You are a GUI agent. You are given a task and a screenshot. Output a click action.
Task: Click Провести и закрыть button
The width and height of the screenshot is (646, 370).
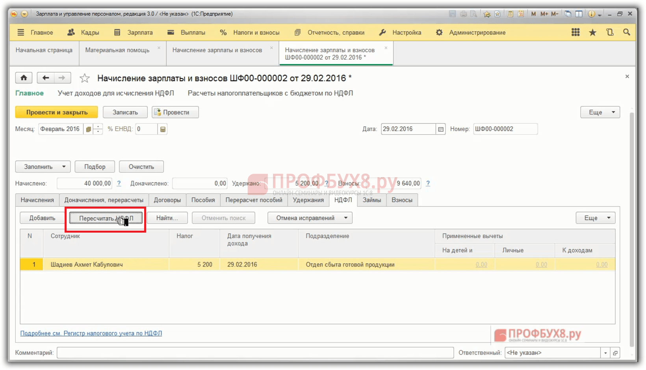coord(57,112)
